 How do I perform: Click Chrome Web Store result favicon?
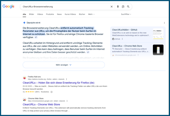pos(24,100)
